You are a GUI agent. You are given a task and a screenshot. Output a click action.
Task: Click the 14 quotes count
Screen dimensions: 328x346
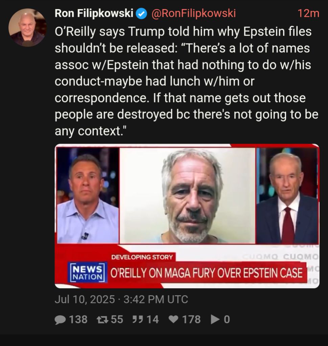(x=153, y=320)
